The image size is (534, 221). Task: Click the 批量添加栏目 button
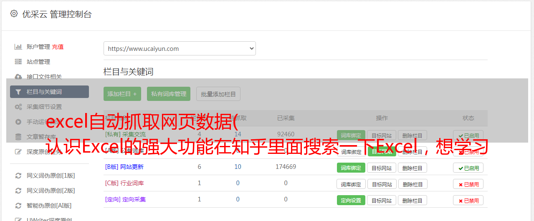(x=218, y=94)
